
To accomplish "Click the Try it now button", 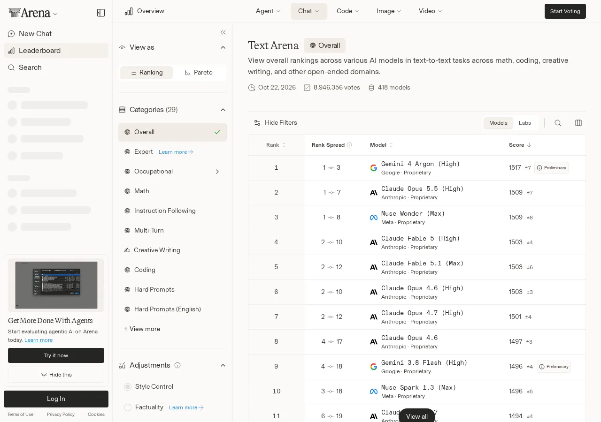I will 56,355.
